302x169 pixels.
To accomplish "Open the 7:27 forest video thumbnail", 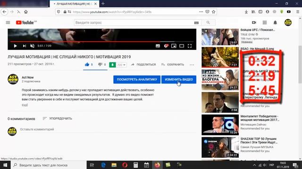I will [220, 57].
